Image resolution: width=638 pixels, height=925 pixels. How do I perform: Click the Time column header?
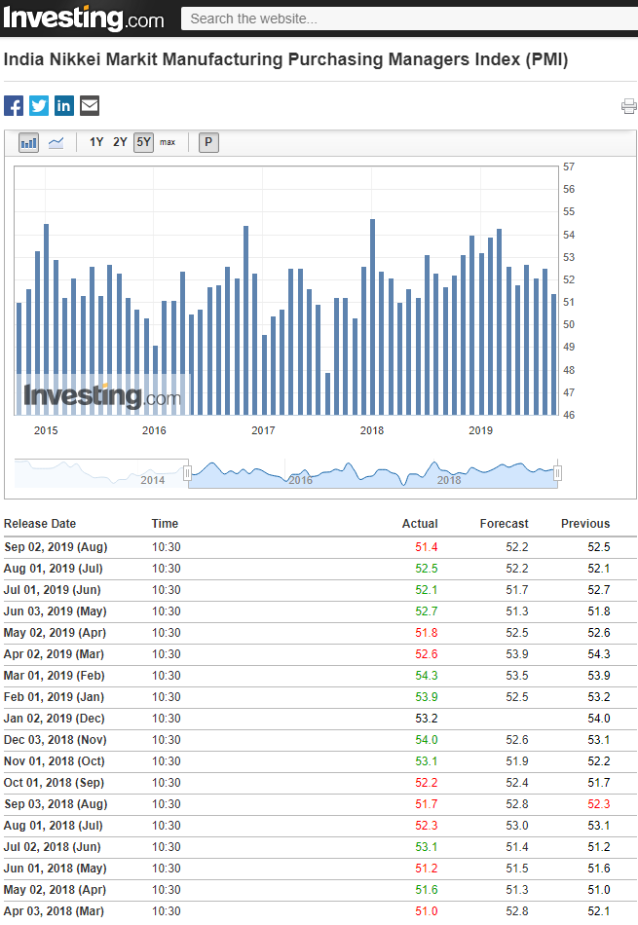[x=165, y=524]
